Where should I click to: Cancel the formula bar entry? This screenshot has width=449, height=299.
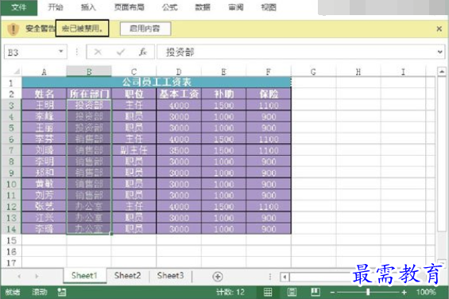[x=98, y=52]
